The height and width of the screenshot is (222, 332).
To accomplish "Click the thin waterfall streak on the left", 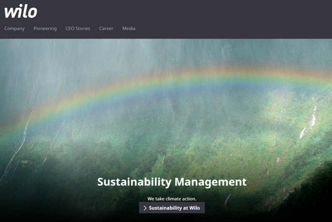I will point(21,141).
